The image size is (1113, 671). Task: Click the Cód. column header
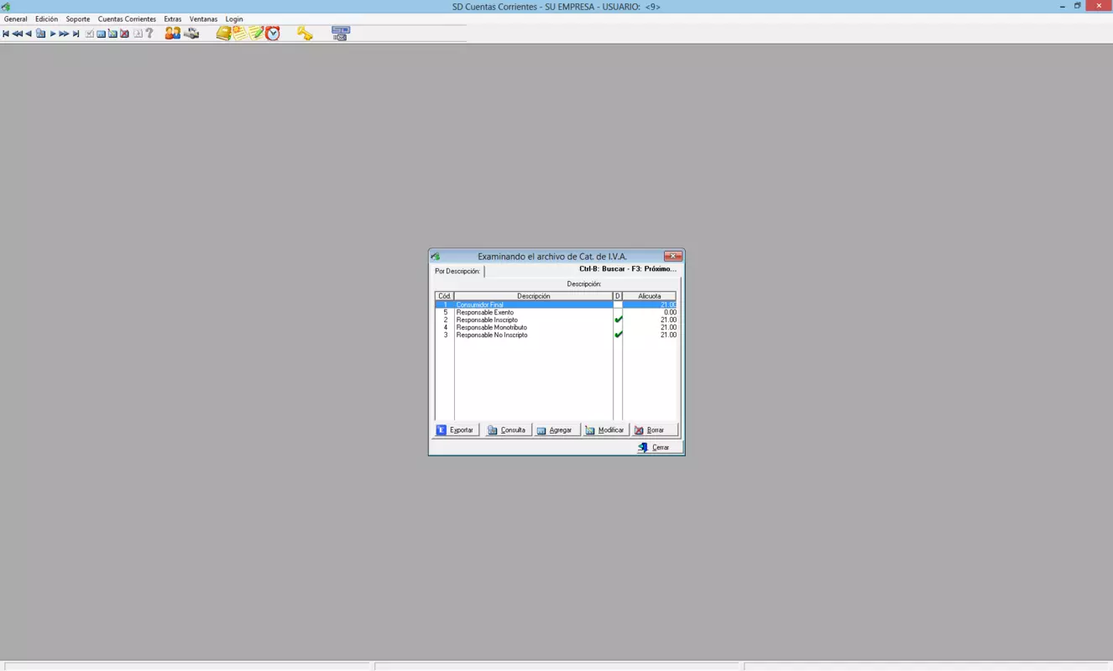(x=445, y=296)
